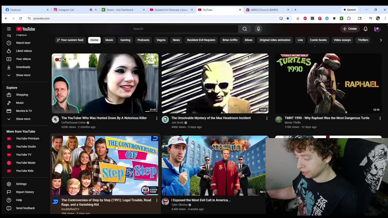388x218 pixels.
Task: Select the Vegeta filter chip
Action: pyautogui.click(x=161, y=40)
